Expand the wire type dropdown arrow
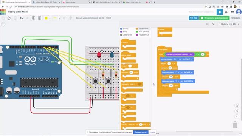Image resolution: width=242 pixels, height=136 pixels. tap(59, 18)
